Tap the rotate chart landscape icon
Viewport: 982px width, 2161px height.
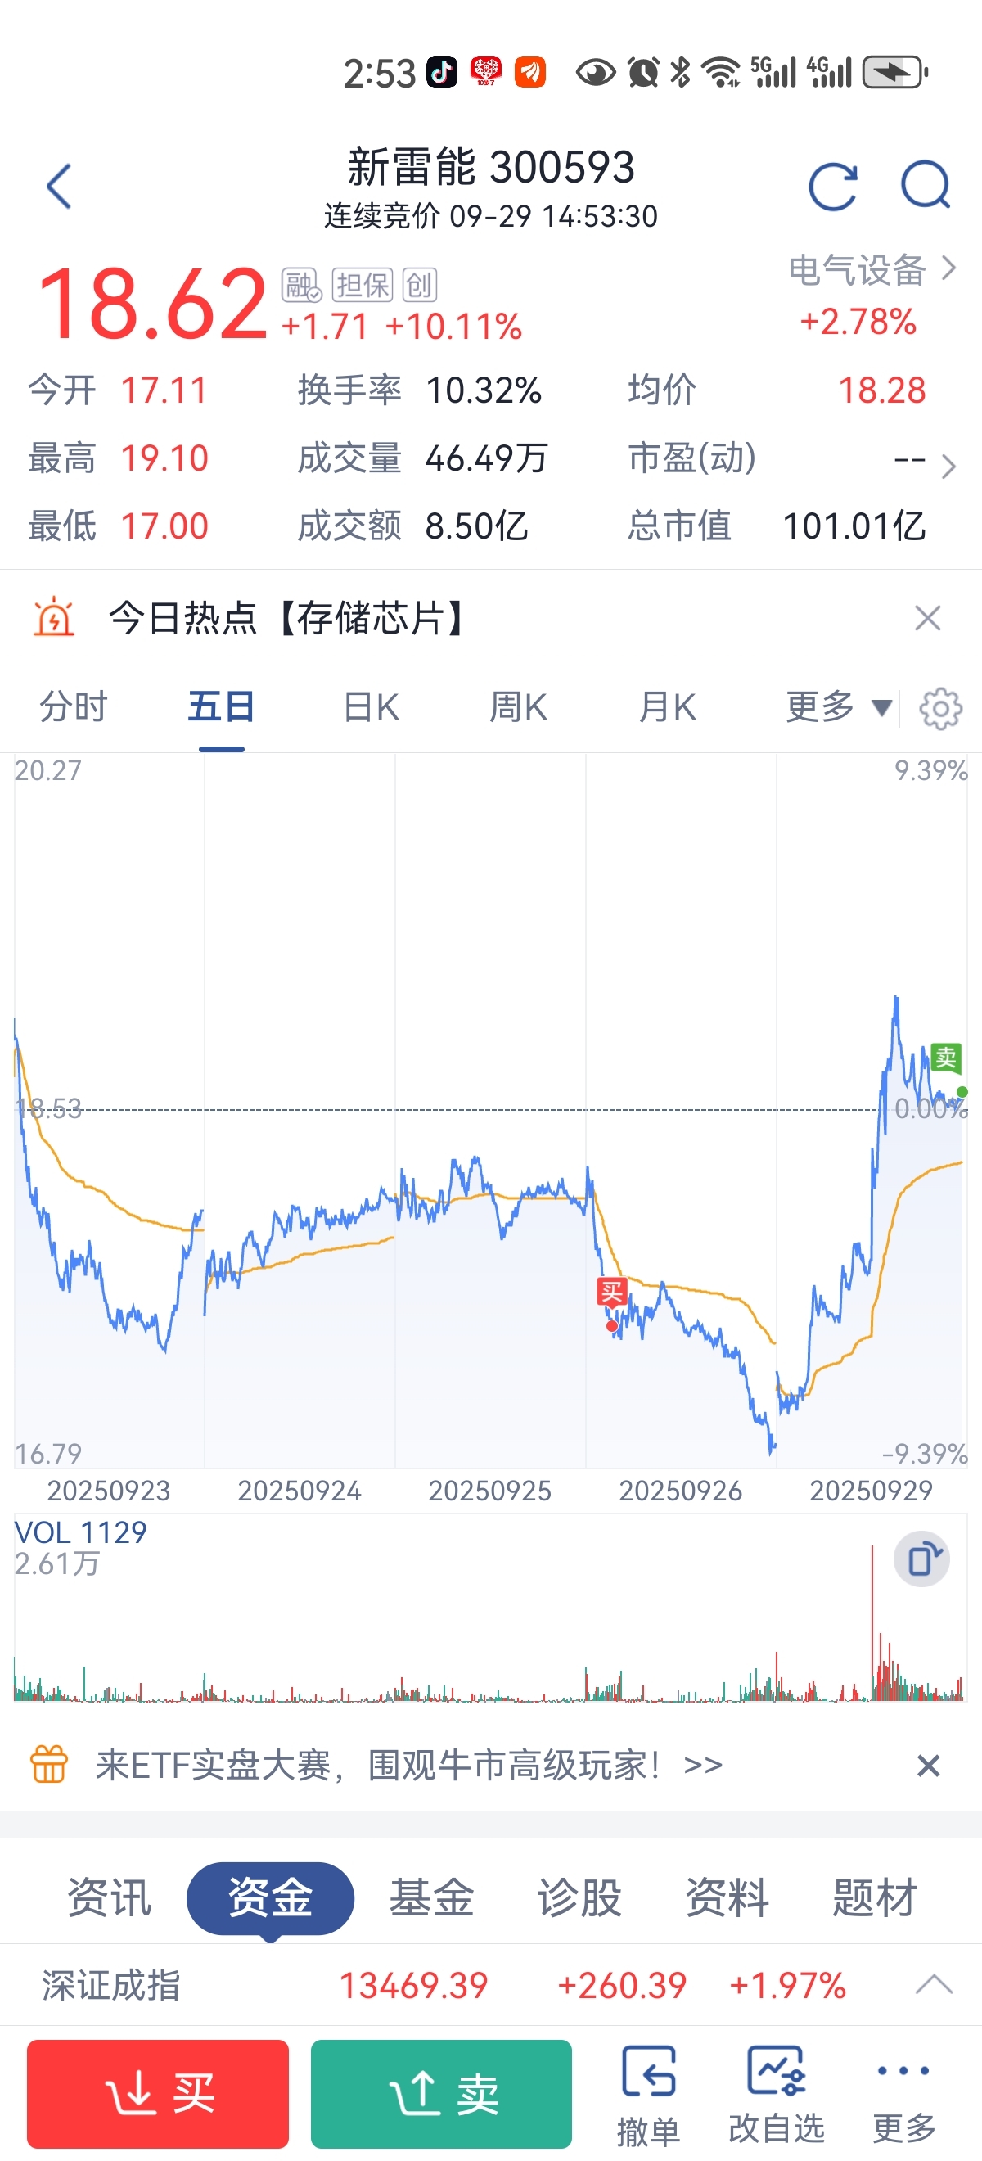pos(921,1559)
